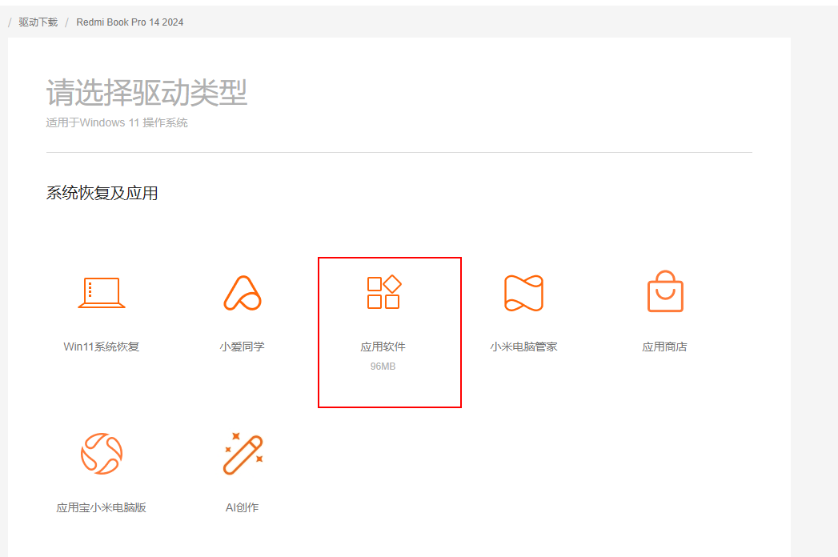
Task: Click the 请选择驱动类型 page title
Action: [x=146, y=93]
